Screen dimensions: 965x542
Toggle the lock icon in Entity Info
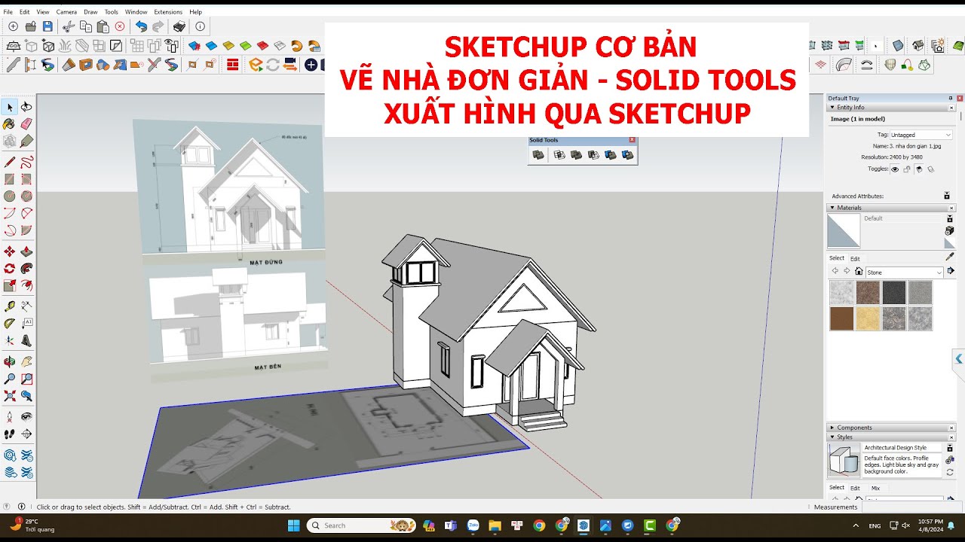(x=906, y=169)
